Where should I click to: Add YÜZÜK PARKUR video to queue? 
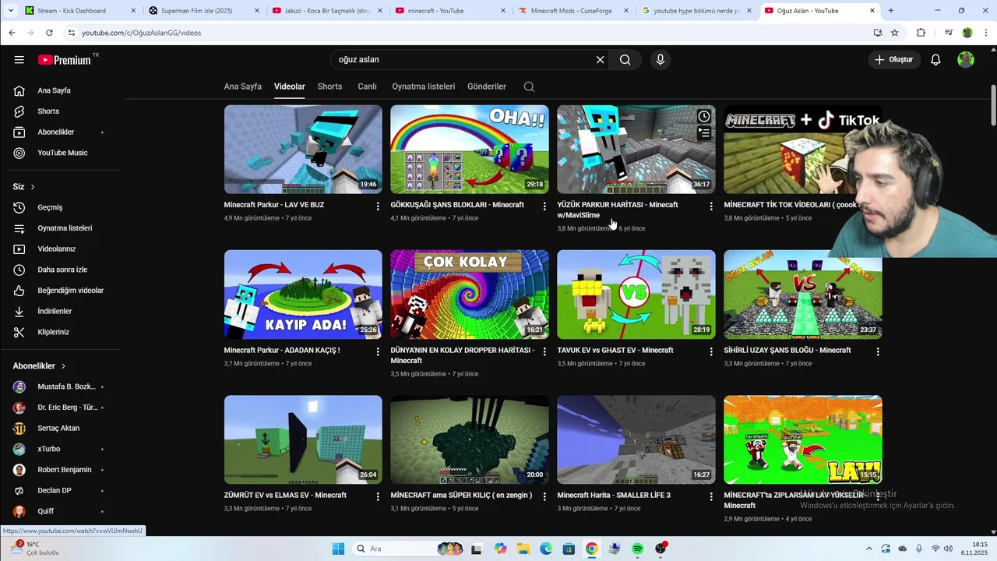point(704,133)
